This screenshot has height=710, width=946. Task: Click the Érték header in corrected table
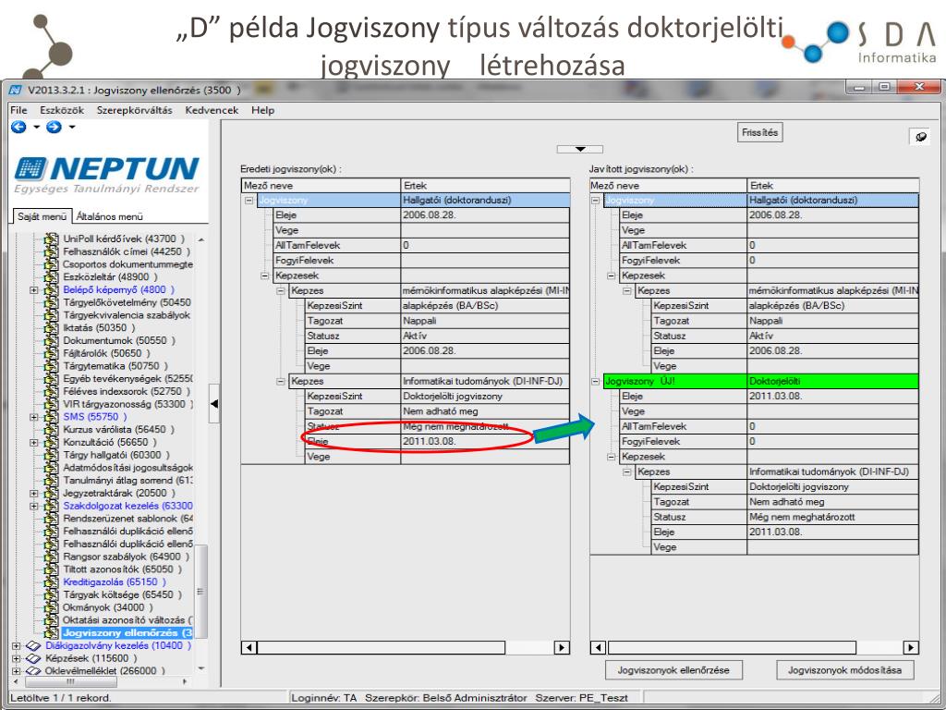point(833,185)
